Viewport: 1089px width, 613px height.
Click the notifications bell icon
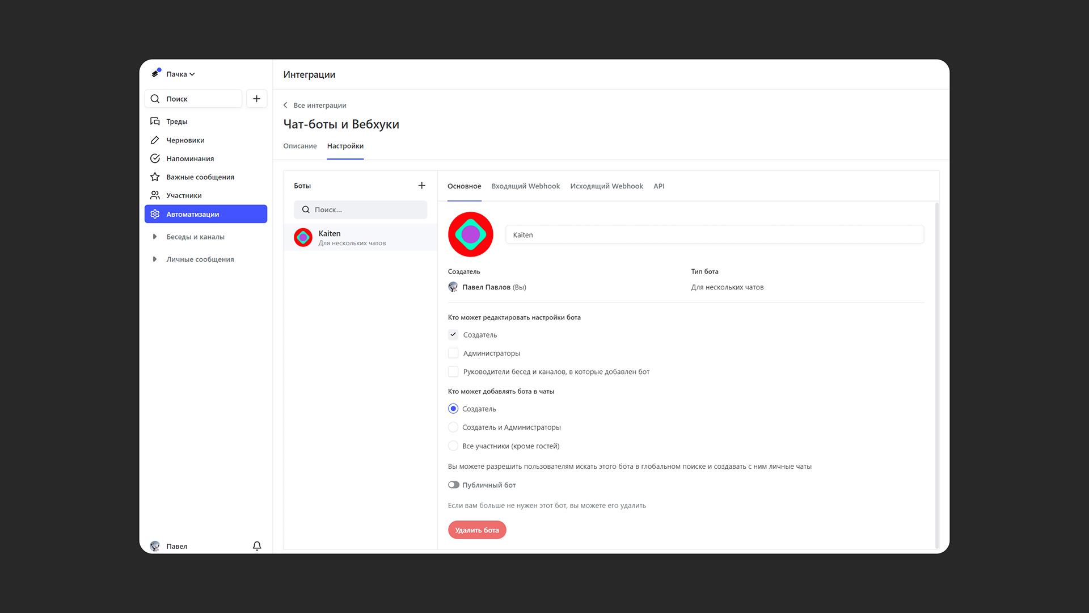[x=257, y=546]
